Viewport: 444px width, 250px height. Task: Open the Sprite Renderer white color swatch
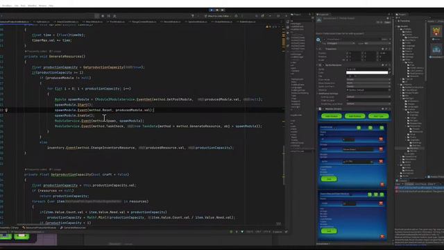pyautogui.click(x=367, y=72)
